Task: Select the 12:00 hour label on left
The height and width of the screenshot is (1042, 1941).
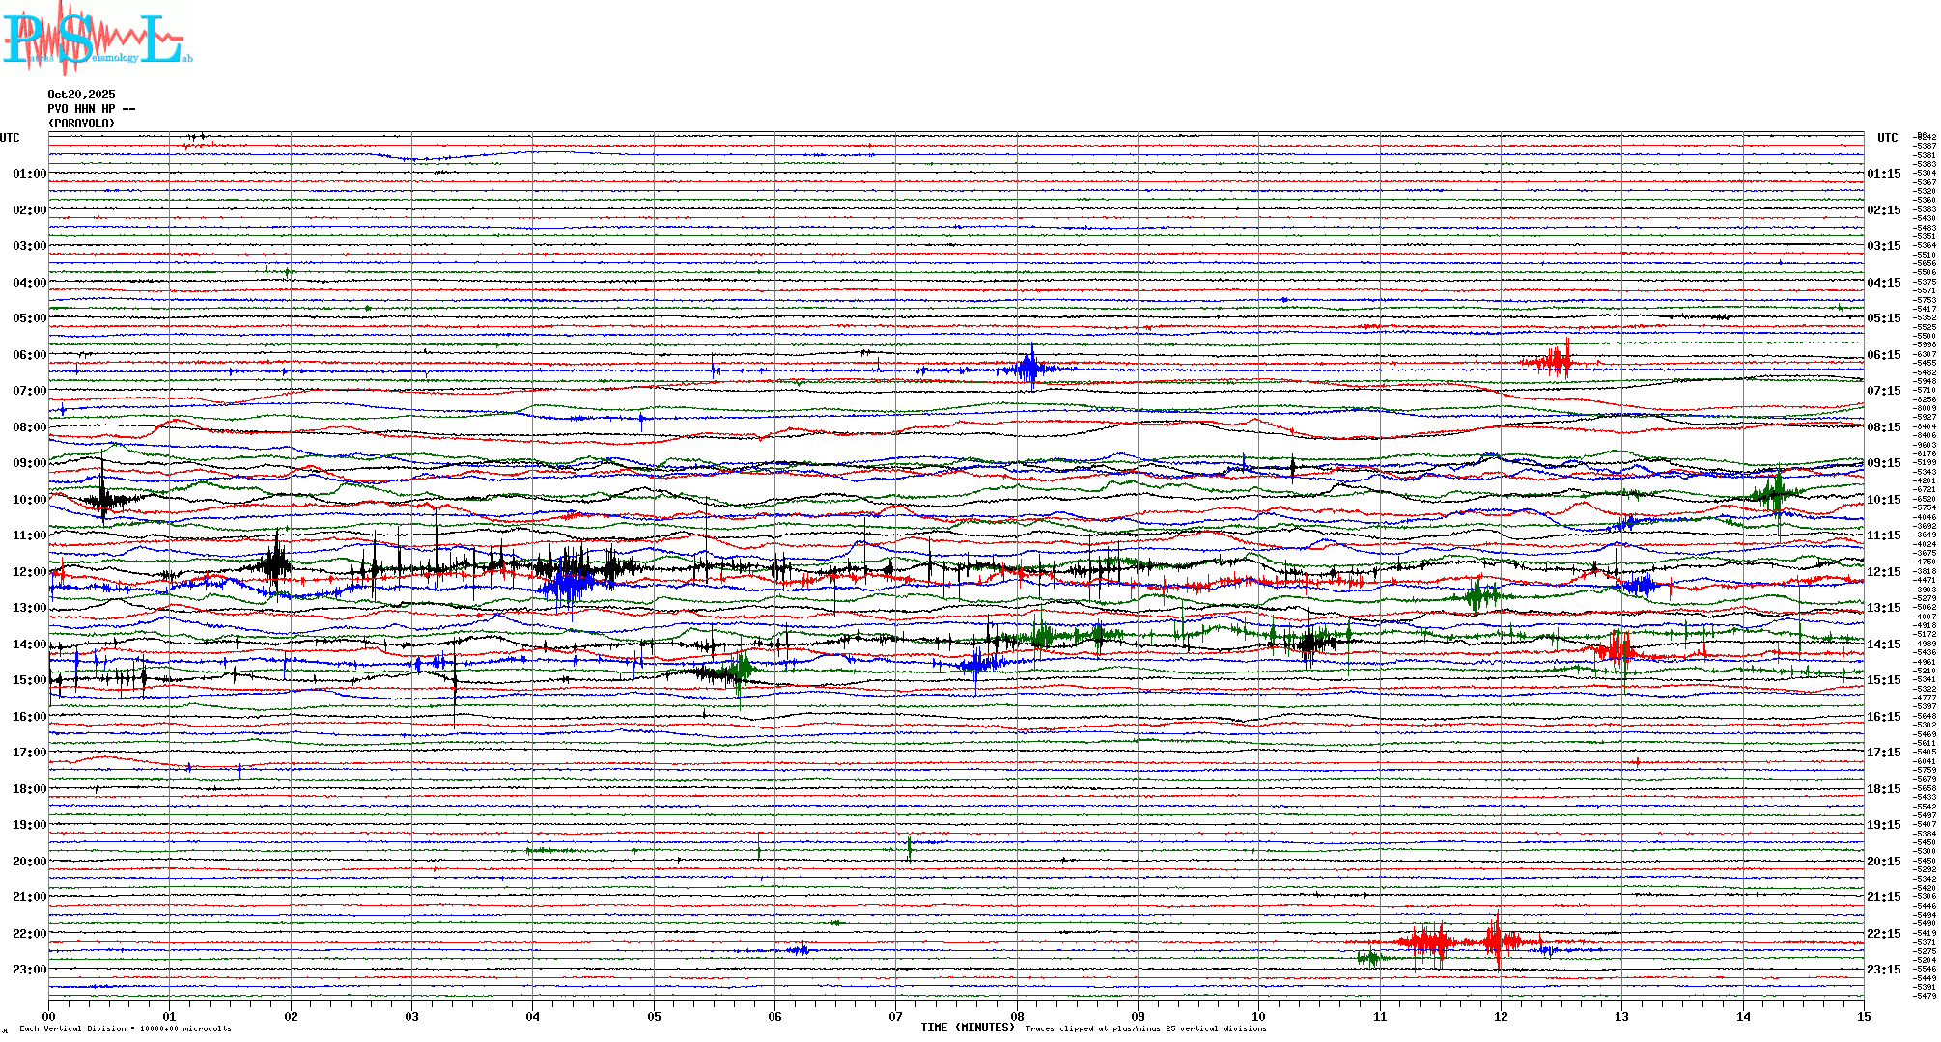Action: (x=29, y=572)
